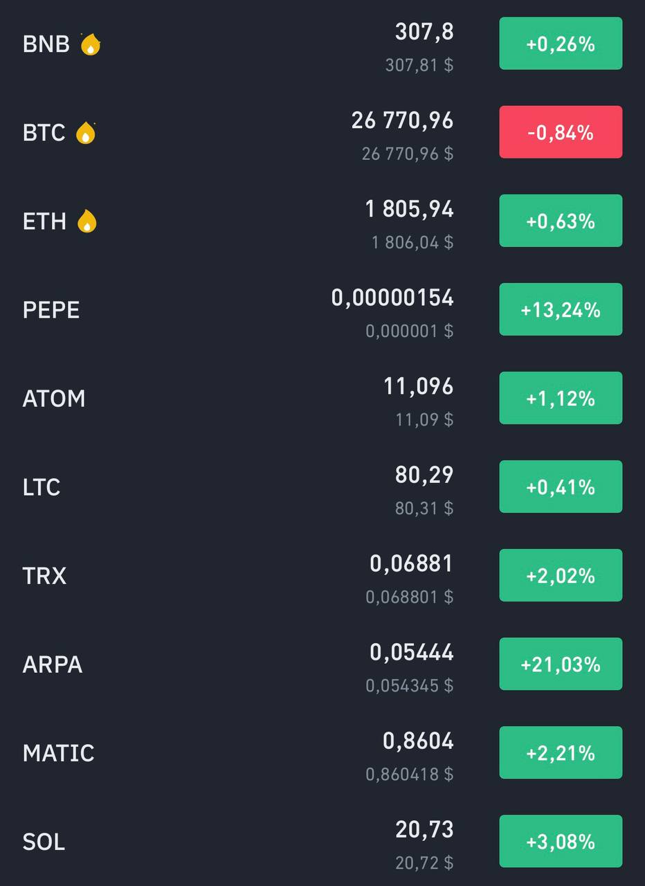Open the ARPA ticker name
The width and height of the screenshot is (645, 886).
[x=53, y=664]
